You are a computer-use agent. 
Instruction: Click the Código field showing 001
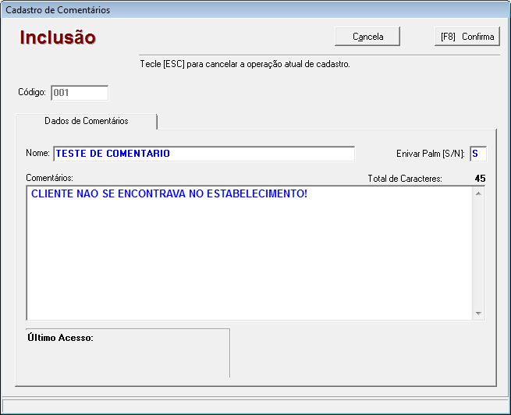pos(79,93)
